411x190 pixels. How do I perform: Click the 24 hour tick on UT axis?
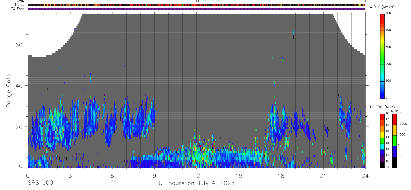point(365,176)
